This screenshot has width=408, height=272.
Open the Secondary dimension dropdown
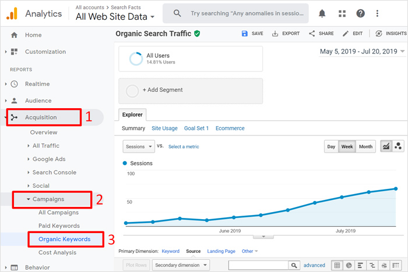click(x=181, y=265)
